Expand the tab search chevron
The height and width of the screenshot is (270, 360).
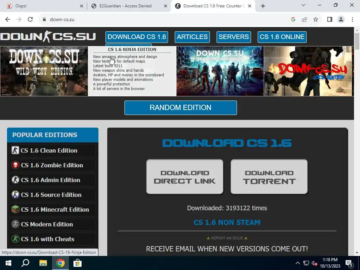303,5
